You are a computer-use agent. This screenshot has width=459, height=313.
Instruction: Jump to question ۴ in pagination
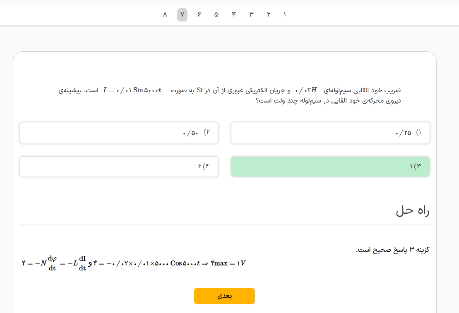[x=234, y=15]
